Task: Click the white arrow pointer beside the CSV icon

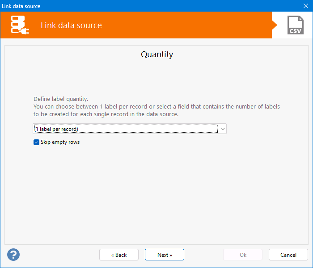Action: [x=274, y=25]
